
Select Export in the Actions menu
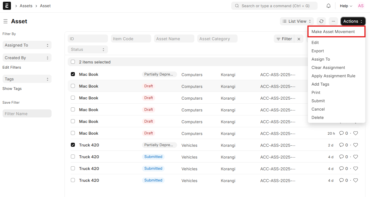click(318, 51)
